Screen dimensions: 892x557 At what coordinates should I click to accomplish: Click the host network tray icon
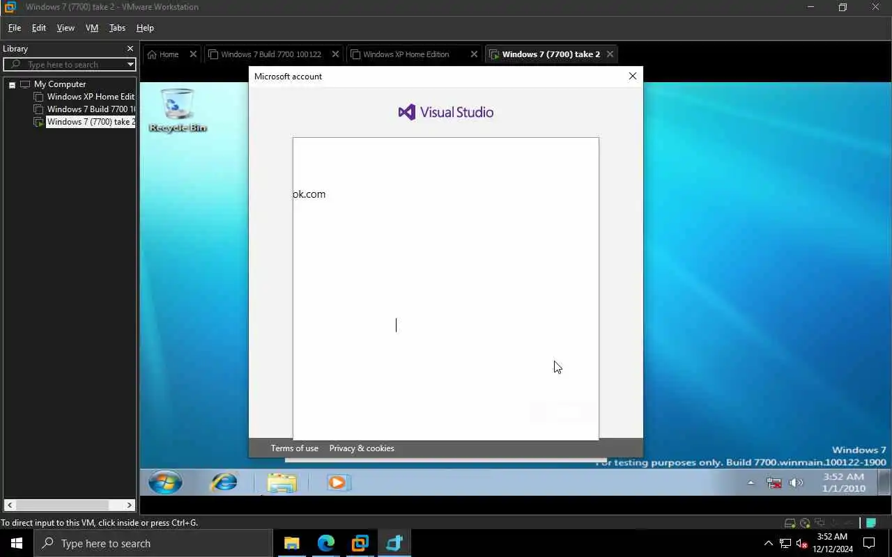pos(785,543)
